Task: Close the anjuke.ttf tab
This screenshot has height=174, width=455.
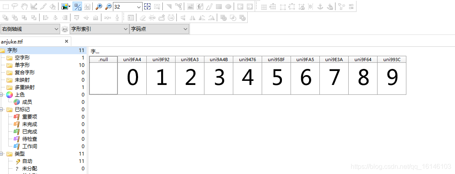Action: 66,41
